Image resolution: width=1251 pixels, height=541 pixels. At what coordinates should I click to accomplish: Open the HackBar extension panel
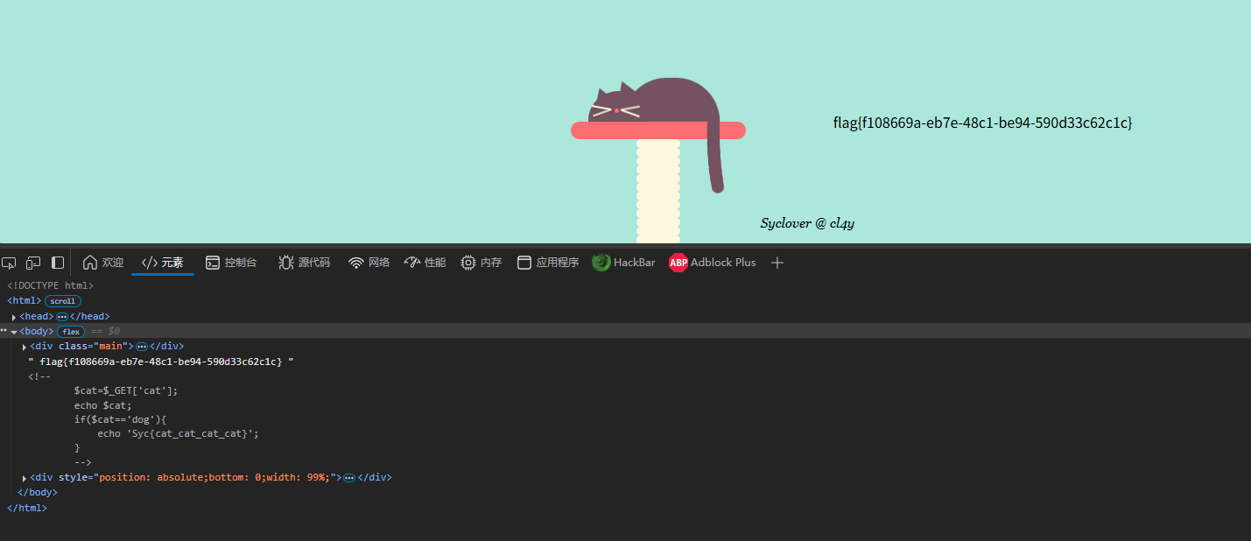point(624,263)
